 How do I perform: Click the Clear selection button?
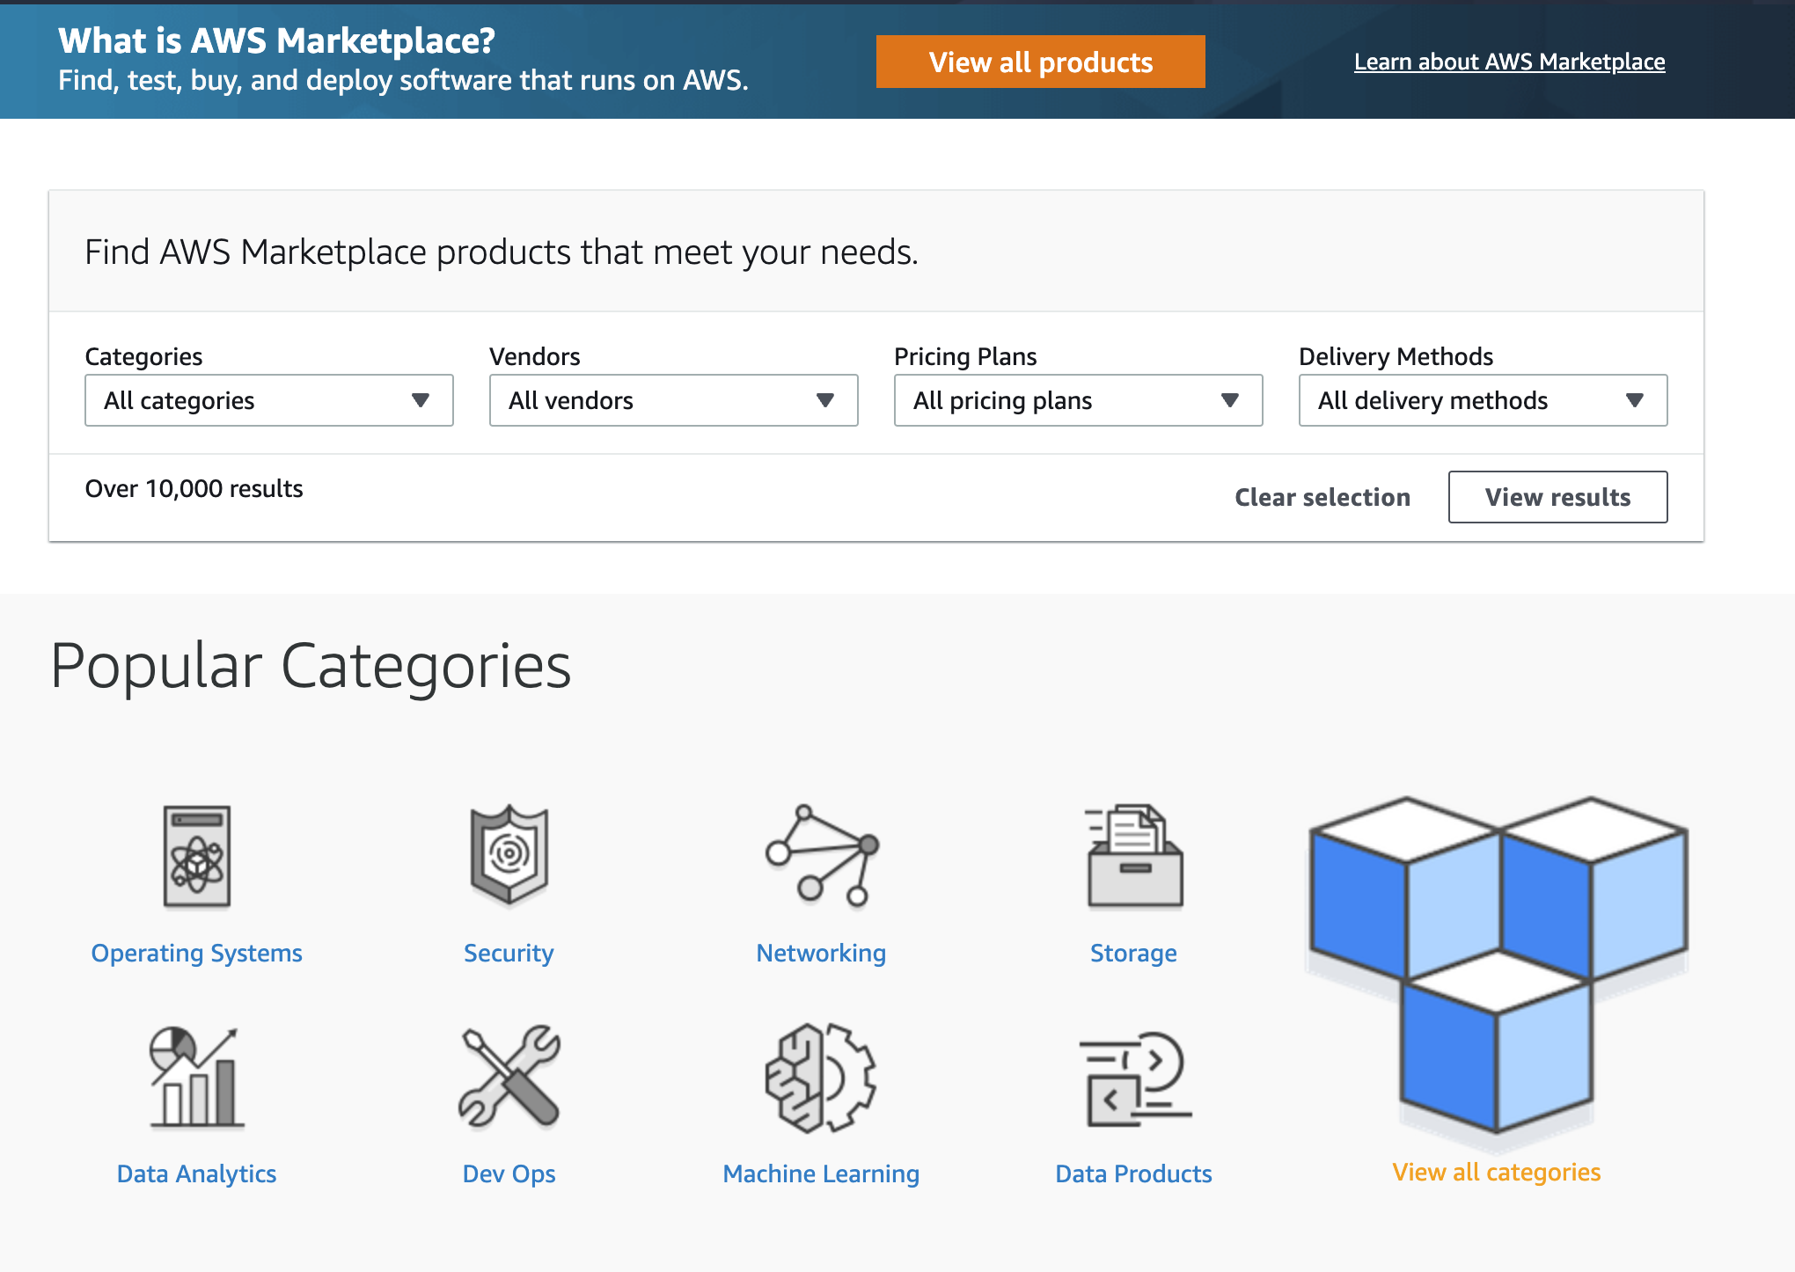[1322, 497]
